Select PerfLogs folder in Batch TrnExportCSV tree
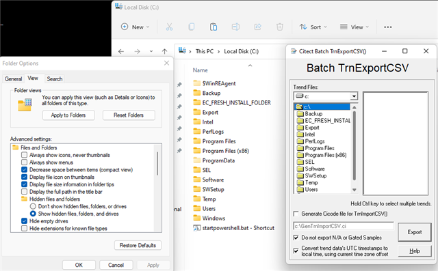 pyautogui.click(x=311, y=141)
